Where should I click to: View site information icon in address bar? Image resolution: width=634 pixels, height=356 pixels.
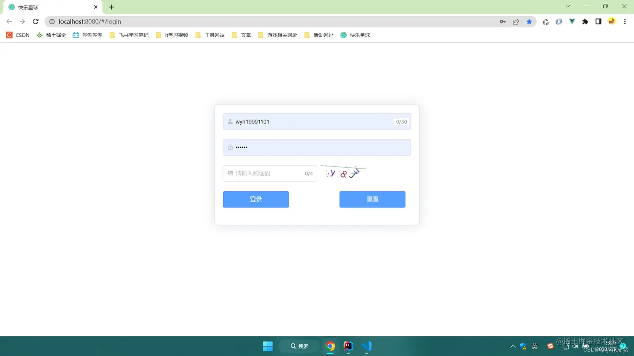52,21
